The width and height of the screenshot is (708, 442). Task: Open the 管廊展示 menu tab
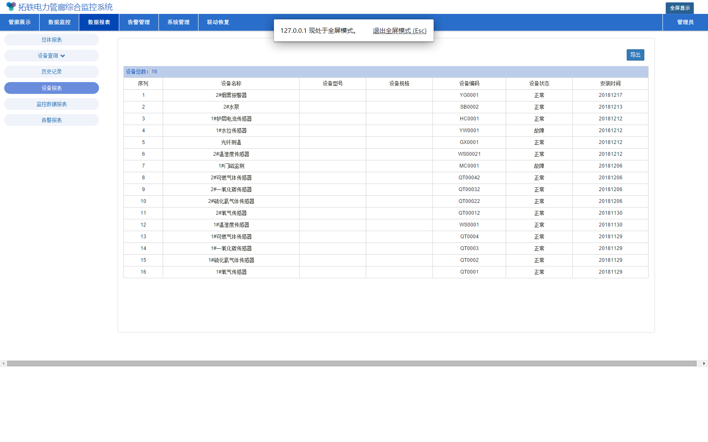click(x=20, y=22)
